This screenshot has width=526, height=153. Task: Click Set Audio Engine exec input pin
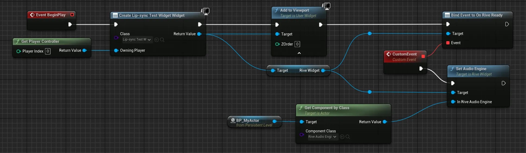point(453,83)
